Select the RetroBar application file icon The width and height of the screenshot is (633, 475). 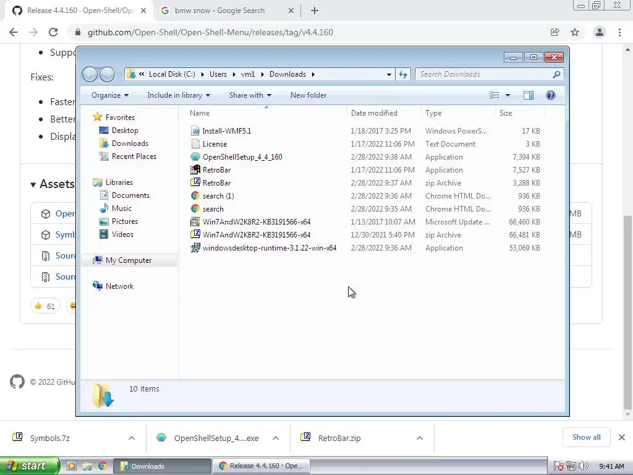tap(195, 169)
